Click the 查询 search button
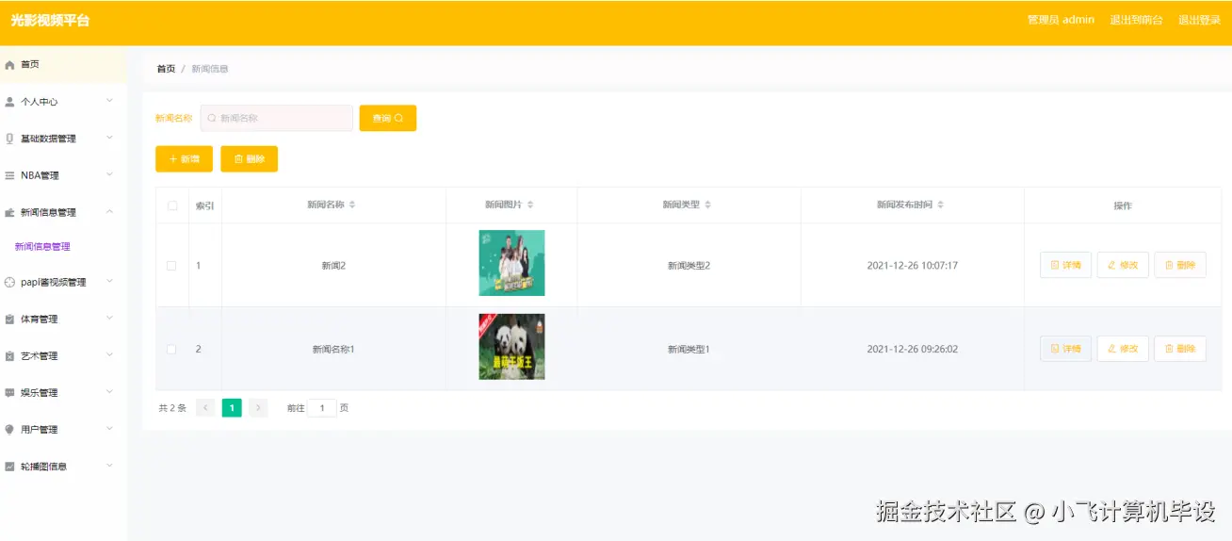This screenshot has width=1232, height=541. (388, 118)
